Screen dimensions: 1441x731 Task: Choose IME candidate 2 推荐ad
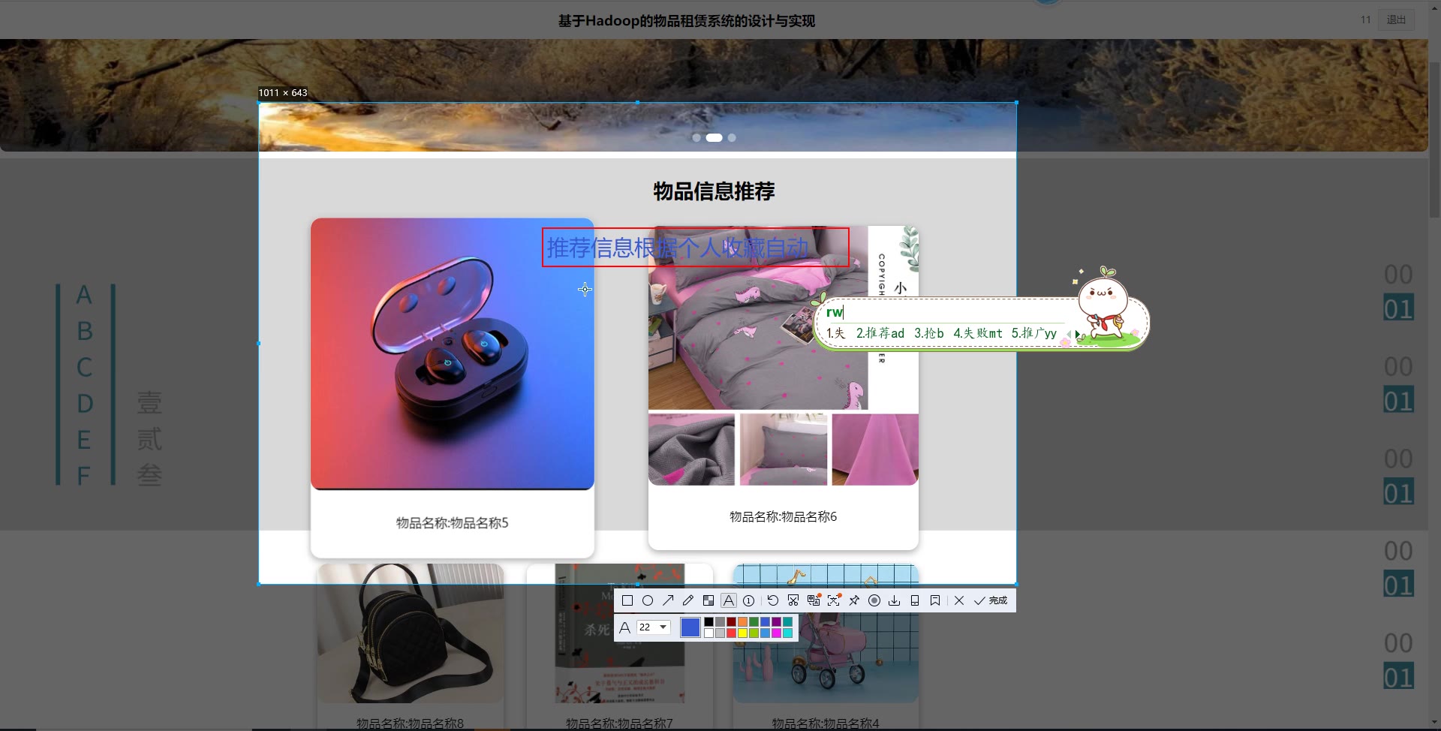pos(880,333)
